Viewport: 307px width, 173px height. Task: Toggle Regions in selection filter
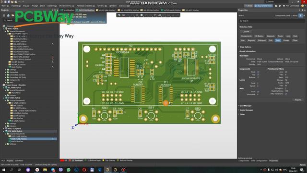point(251,40)
